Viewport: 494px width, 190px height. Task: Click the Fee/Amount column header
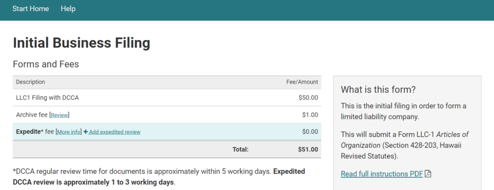[302, 82]
